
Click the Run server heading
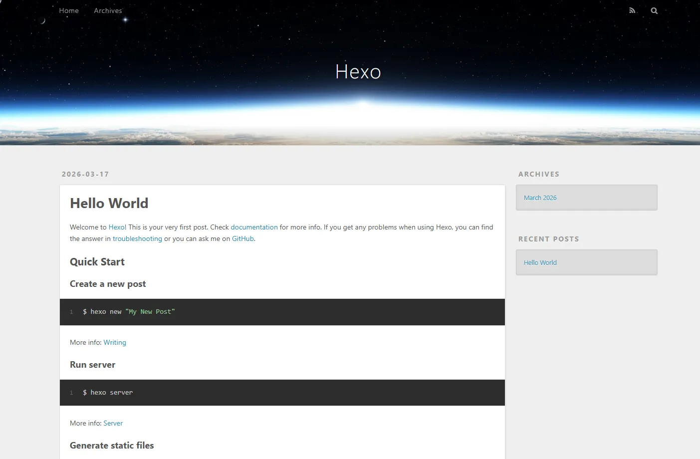tap(92, 365)
